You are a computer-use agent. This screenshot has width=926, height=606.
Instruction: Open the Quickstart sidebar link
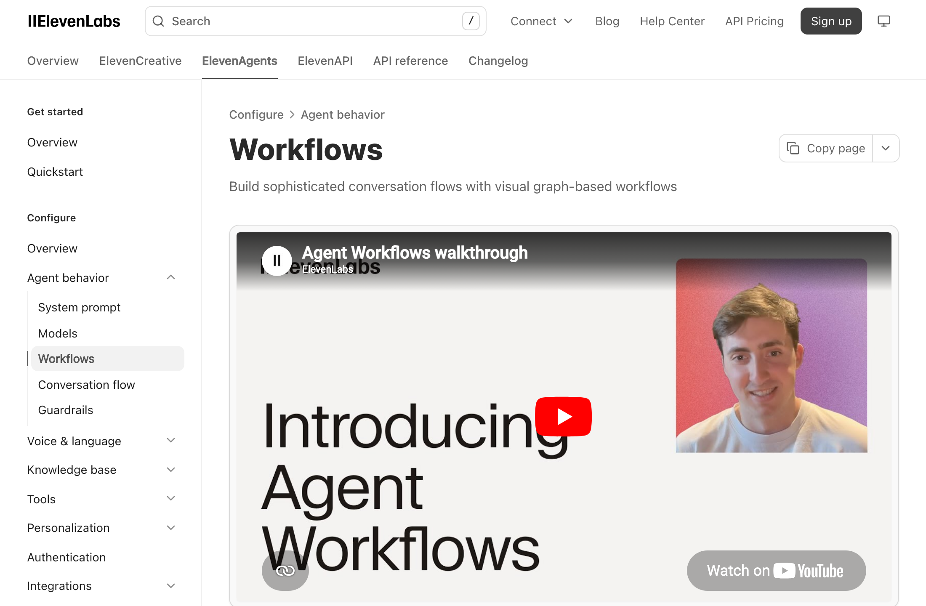[55, 172]
